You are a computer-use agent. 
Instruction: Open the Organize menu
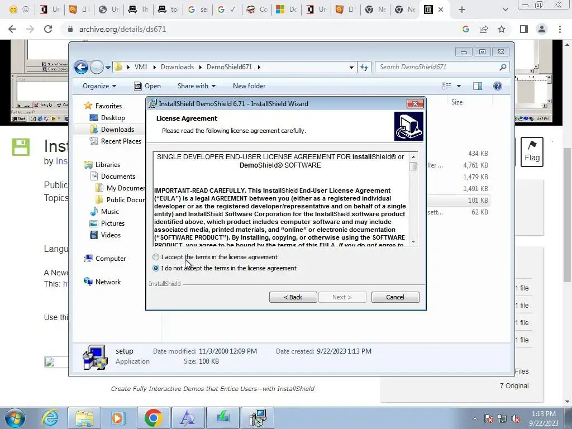pos(99,86)
